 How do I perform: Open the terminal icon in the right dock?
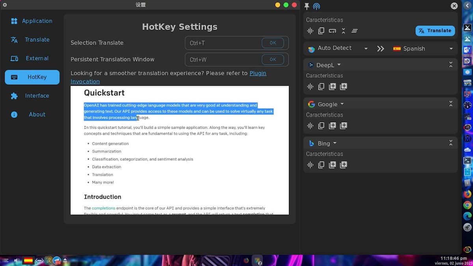tap(467, 161)
